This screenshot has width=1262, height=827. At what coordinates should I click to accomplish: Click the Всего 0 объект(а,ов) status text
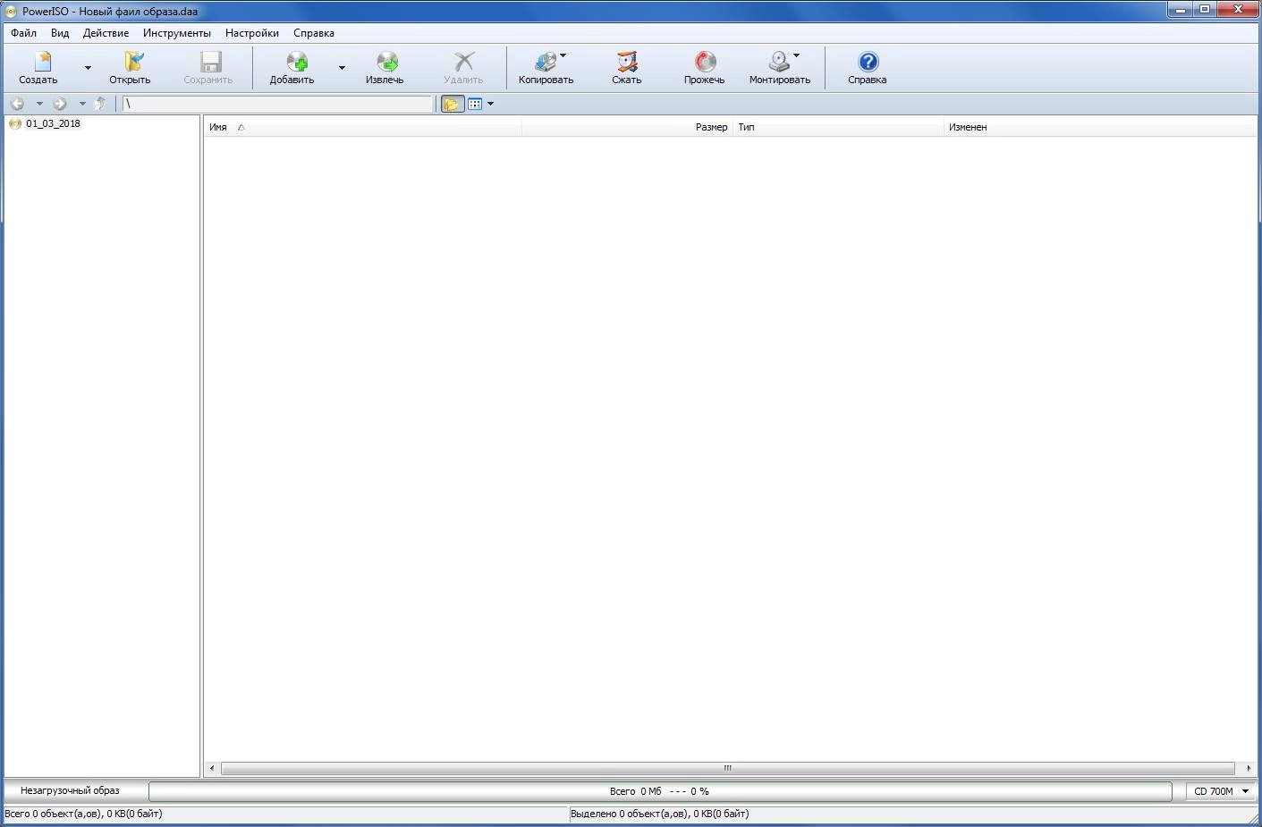83,814
